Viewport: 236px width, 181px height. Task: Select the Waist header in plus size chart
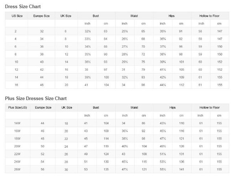(x=134, y=108)
